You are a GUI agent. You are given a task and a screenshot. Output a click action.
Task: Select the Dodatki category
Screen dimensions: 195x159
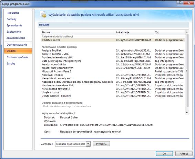pos(18,51)
